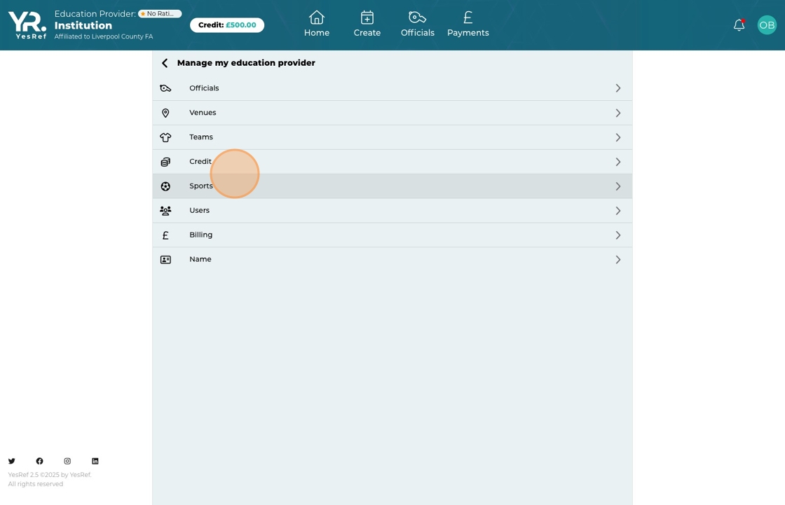
Task: Click the ID card icon for Name
Action: click(x=165, y=260)
